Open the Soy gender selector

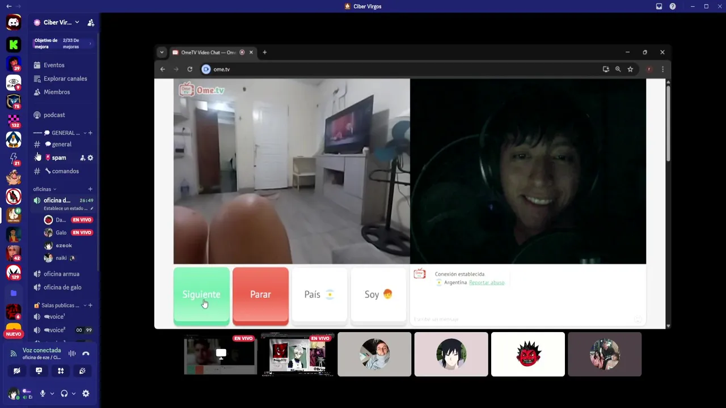[x=378, y=295]
